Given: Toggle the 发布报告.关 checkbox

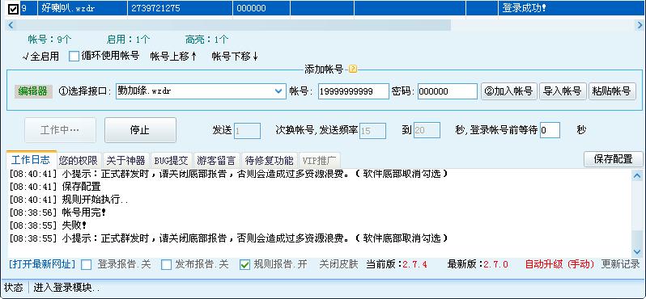Looking at the screenshot, I should coord(166,265).
